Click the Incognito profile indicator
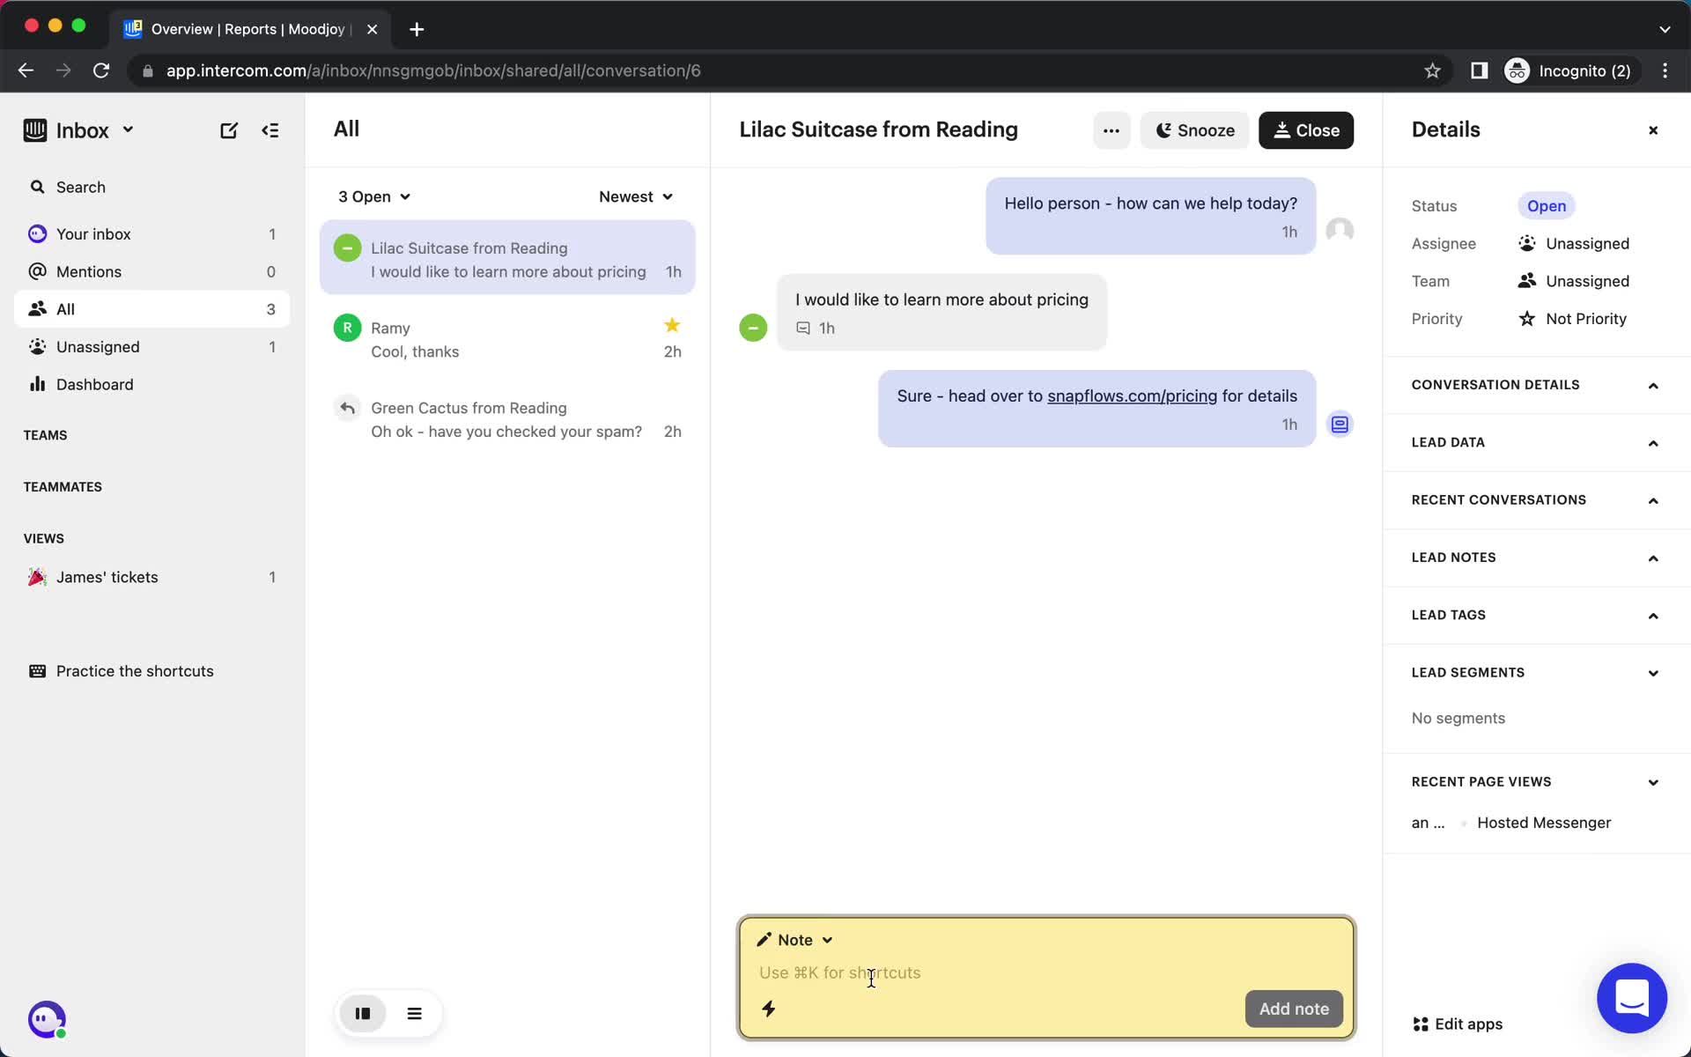 click(x=1569, y=70)
